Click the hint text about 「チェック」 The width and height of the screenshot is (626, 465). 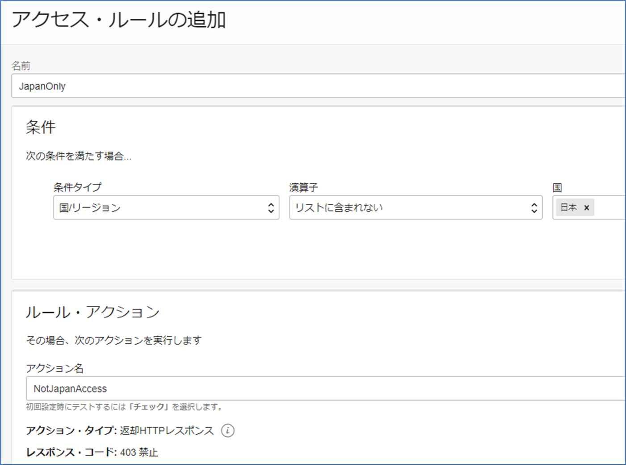click(125, 407)
